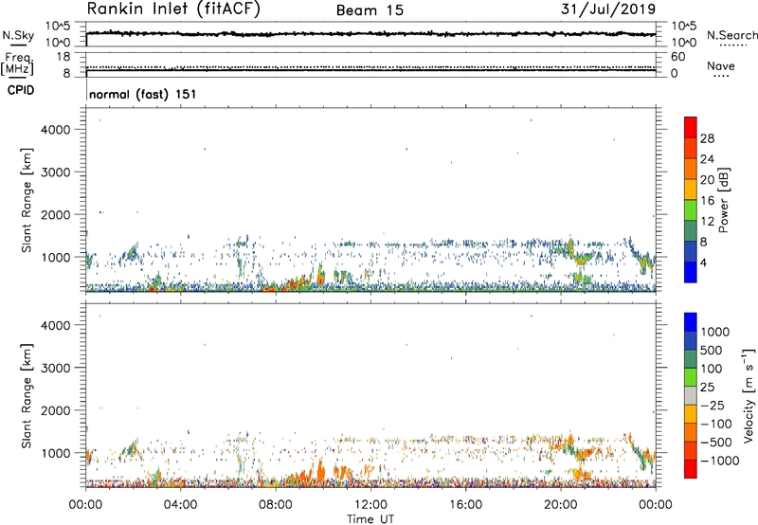Click the 'N.Search' legend label
Viewport: 758px width, 525px height.
(731, 35)
